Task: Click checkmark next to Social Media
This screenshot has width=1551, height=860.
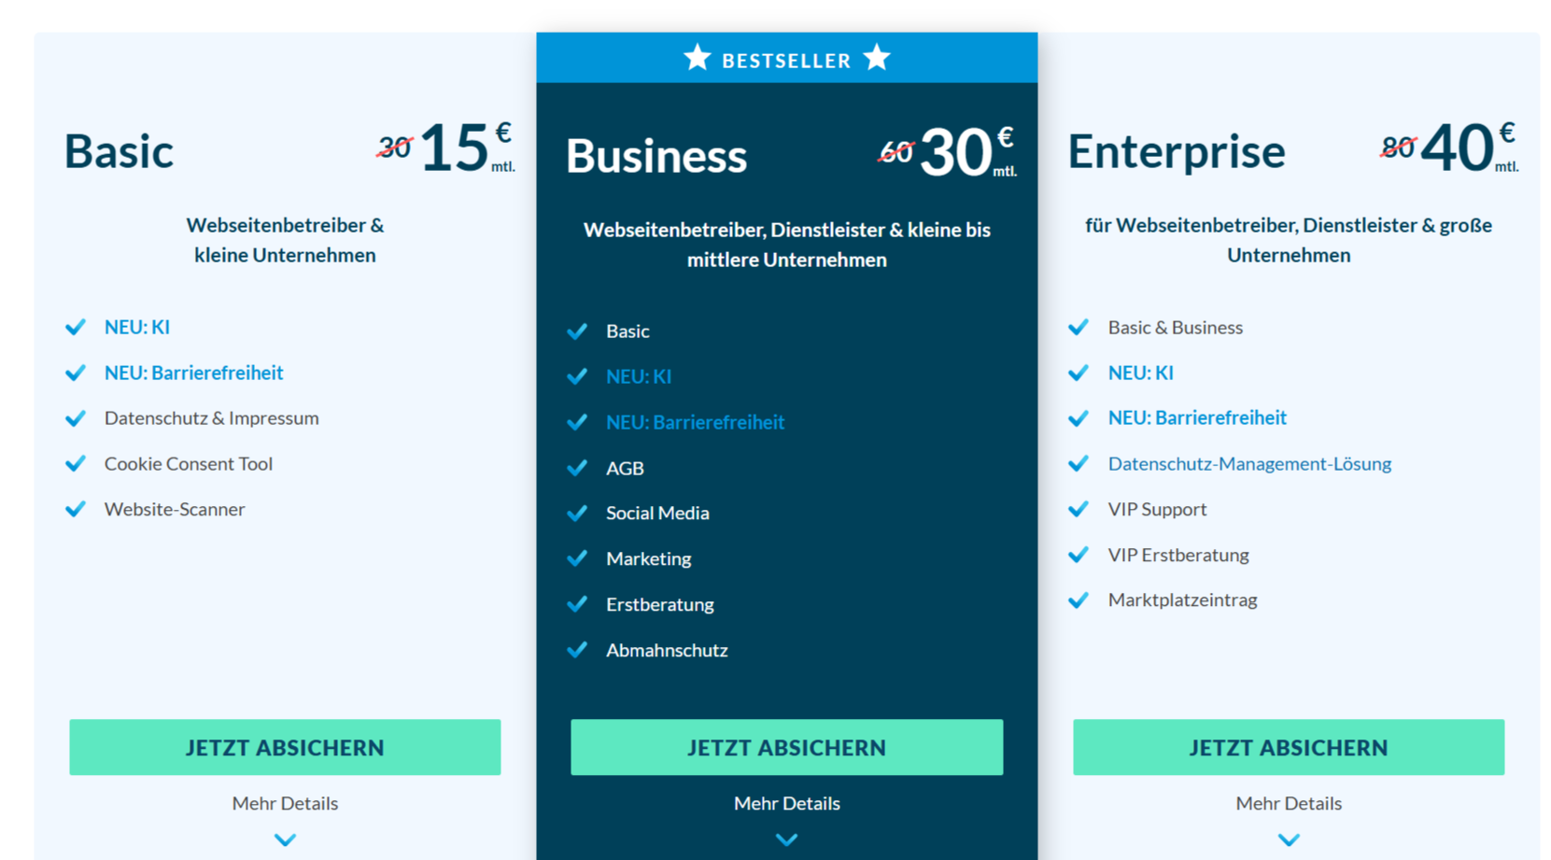Action: [x=577, y=513]
